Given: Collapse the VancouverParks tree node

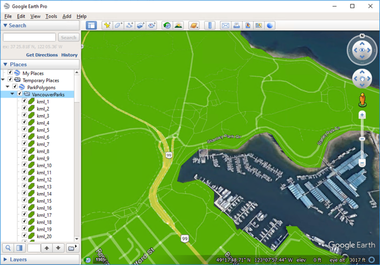Looking at the screenshot, I should click(12, 94).
